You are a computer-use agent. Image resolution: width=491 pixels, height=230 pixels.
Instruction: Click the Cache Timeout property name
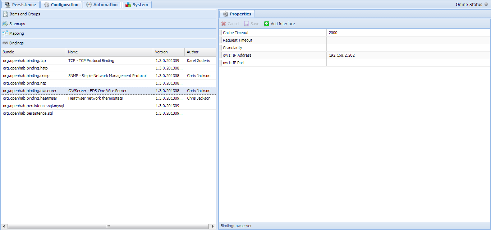[235, 33]
